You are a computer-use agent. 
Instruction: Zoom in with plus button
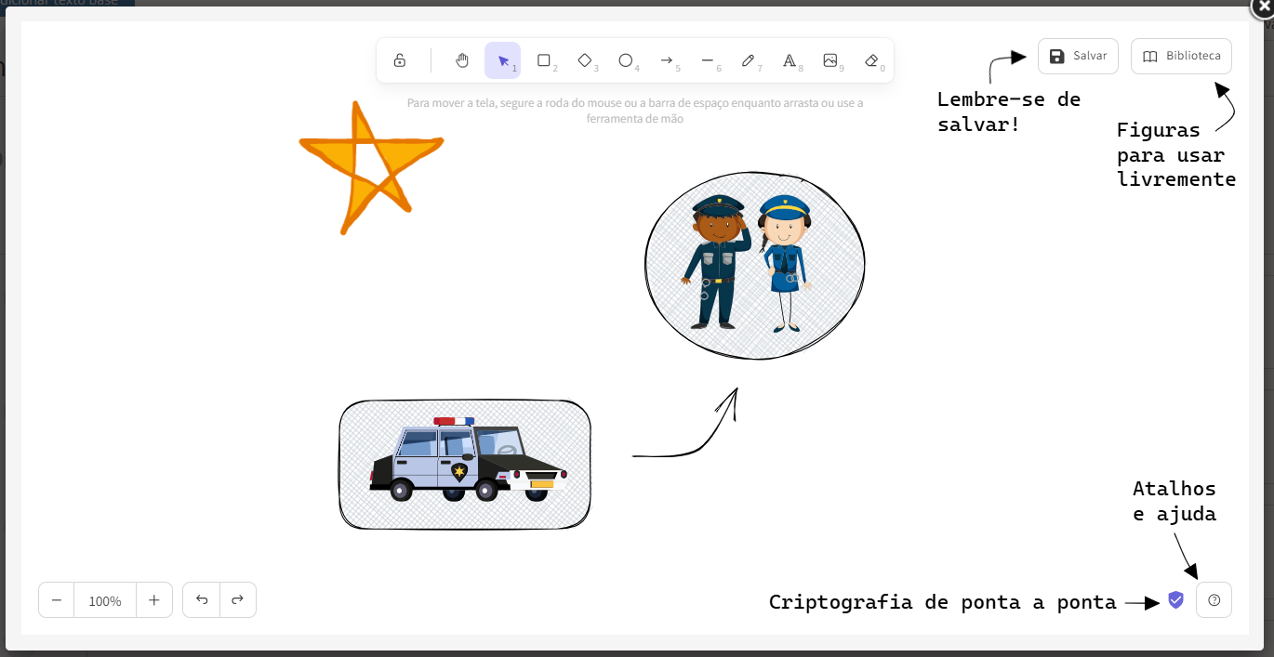[154, 600]
